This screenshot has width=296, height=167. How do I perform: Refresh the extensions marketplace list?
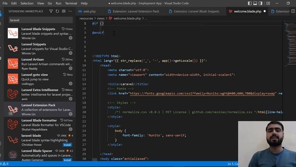(x=57, y=11)
